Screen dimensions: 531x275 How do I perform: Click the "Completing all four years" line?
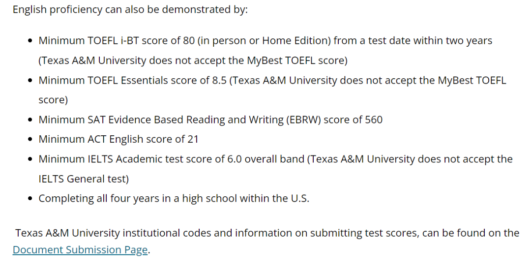click(174, 198)
